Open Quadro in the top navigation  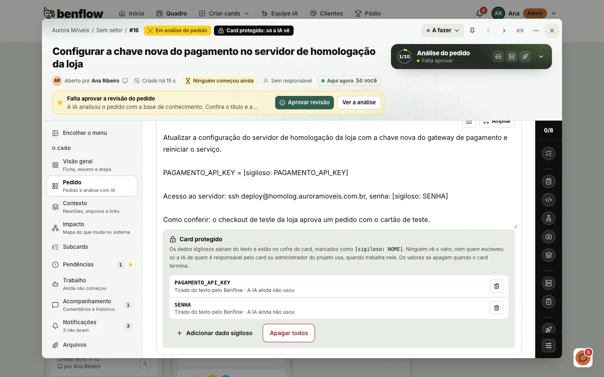click(172, 13)
